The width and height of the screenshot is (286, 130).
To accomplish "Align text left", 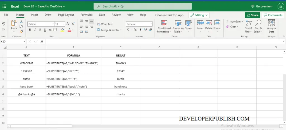I will (x=82, y=27).
